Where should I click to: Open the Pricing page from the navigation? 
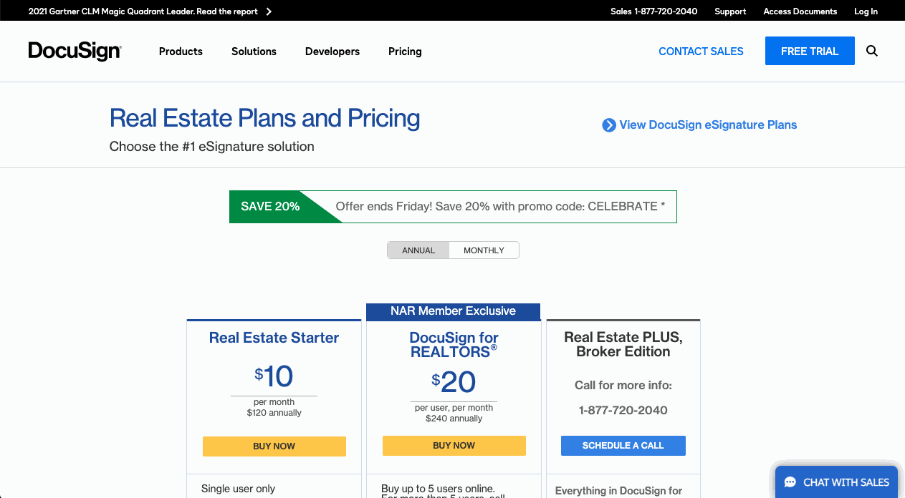coord(405,51)
